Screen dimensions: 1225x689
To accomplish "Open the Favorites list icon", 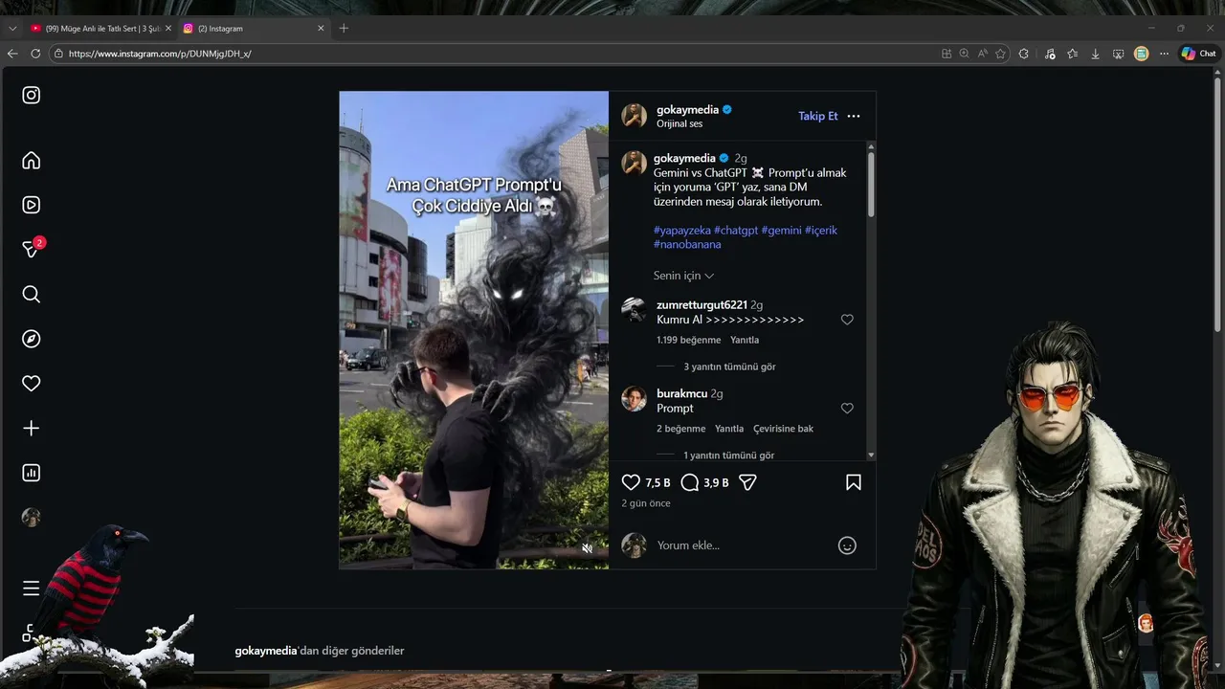I will point(1072,54).
